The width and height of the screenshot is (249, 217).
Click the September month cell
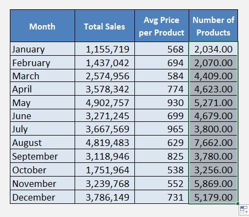[x=42, y=156]
